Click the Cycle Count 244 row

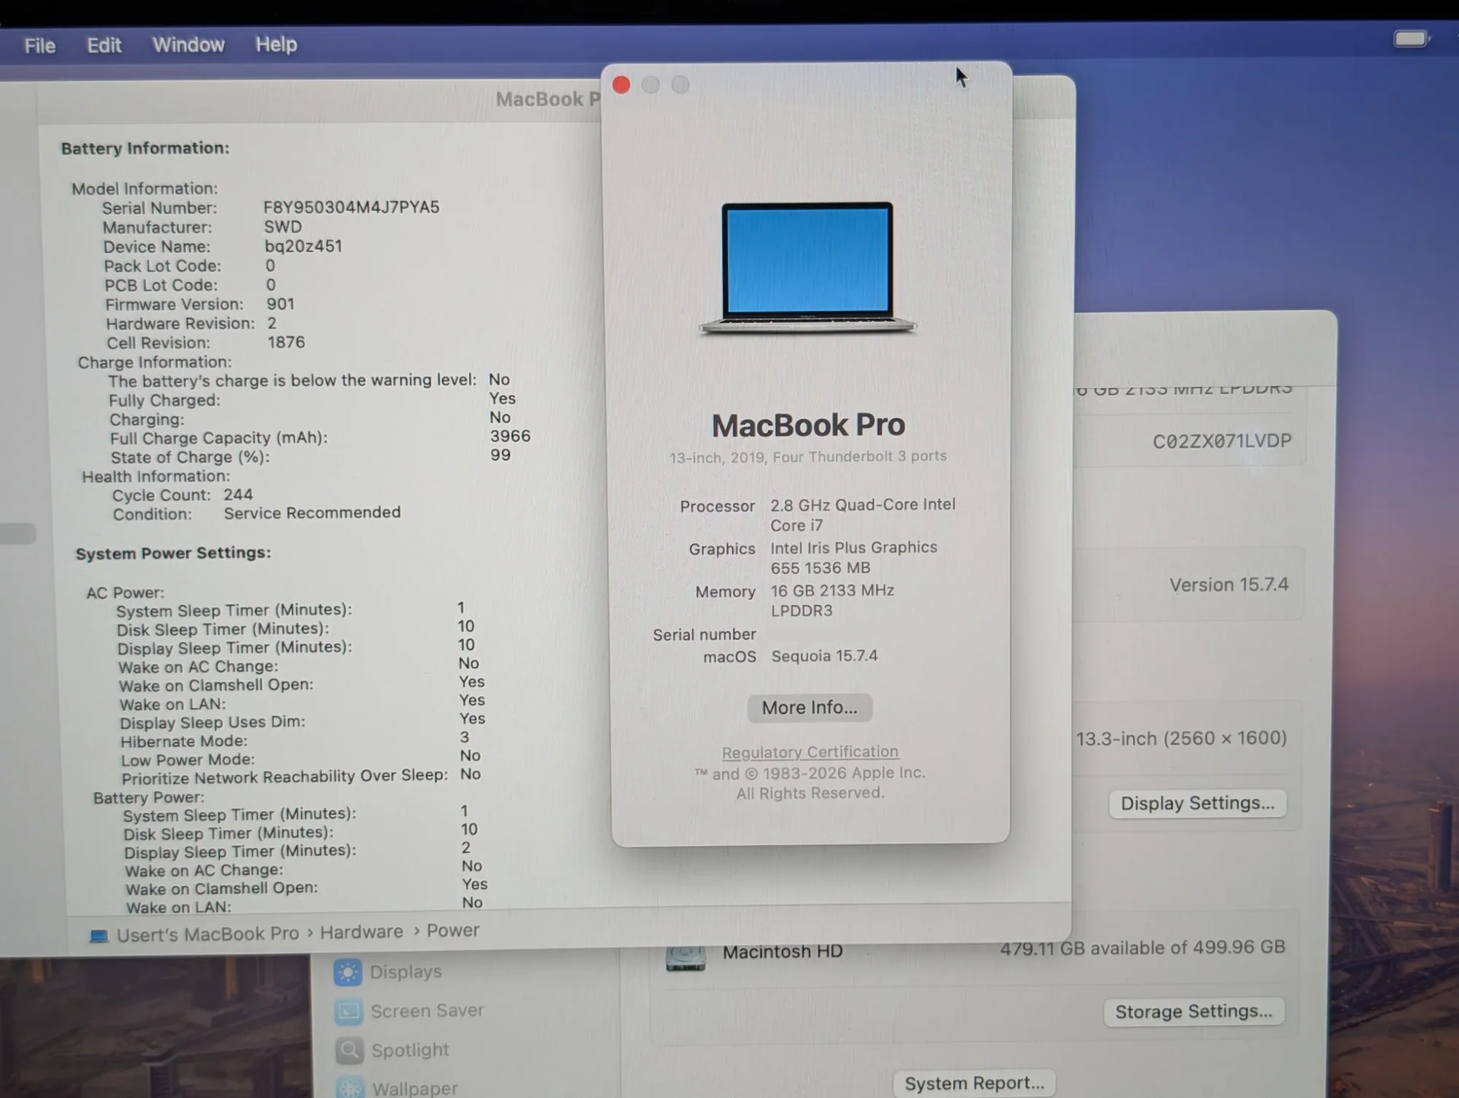coord(182,495)
